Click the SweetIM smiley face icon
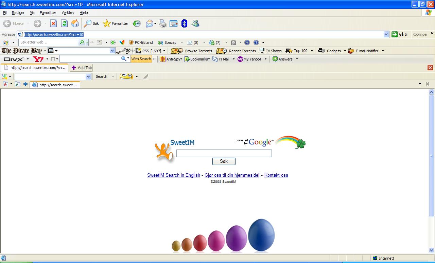The image size is (435, 263). [126, 76]
